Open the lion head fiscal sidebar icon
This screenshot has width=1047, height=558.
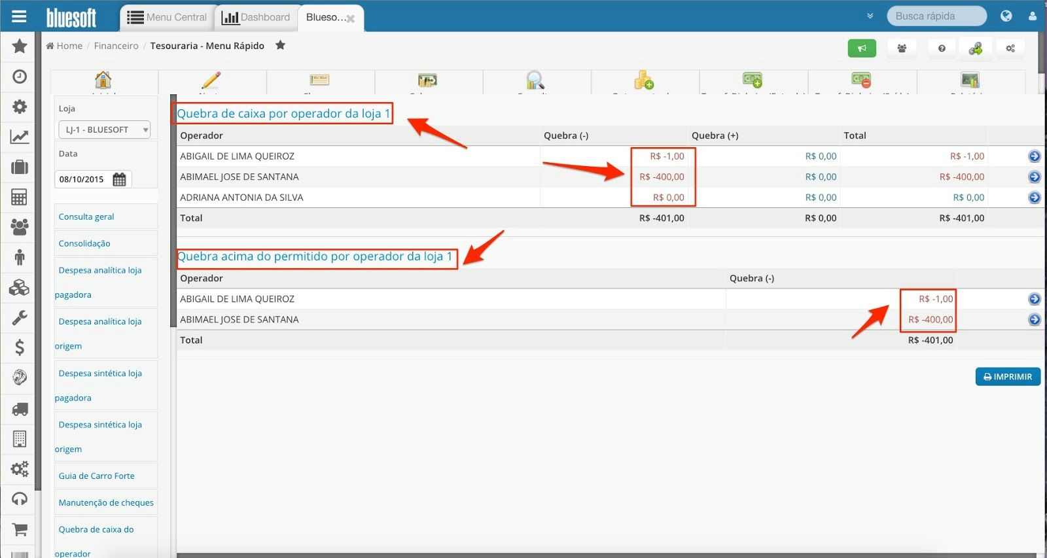click(20, 377)
